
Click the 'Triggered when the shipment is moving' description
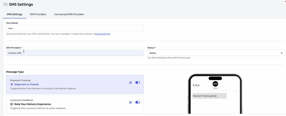[43, 89]
